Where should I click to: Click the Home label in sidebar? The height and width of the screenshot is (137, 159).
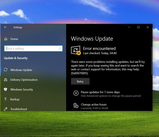(x=14, y=39)
